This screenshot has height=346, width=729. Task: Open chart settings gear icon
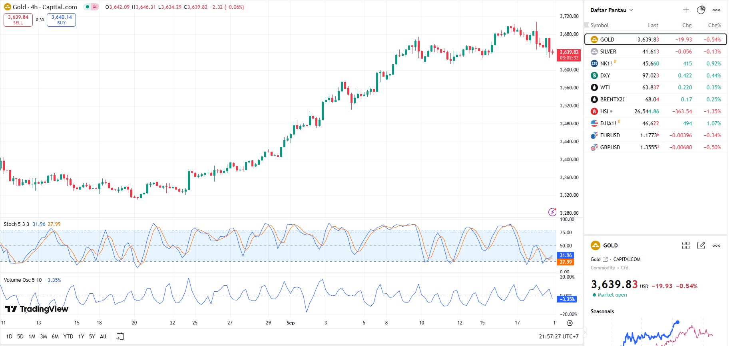pos(570,323)
